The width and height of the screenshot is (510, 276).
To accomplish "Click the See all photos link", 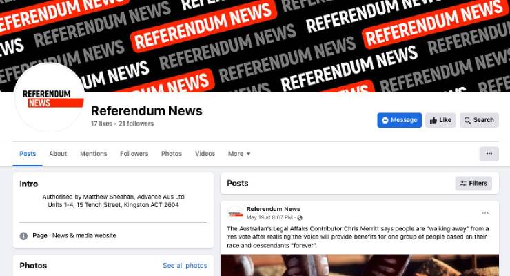I will point(185,265).
